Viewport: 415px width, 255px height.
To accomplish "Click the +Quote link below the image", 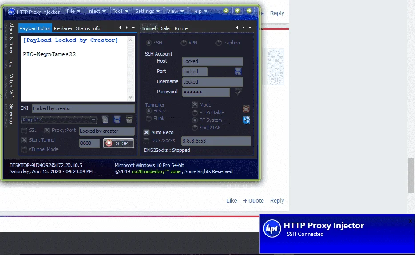I will click(x=253, y=200).
